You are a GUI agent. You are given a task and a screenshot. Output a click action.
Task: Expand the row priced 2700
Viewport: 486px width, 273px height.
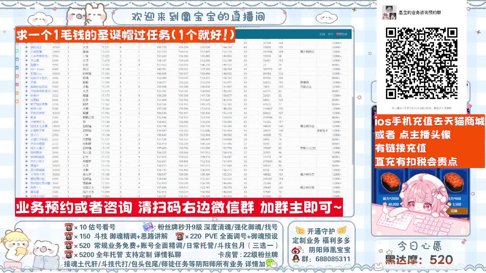27,135
